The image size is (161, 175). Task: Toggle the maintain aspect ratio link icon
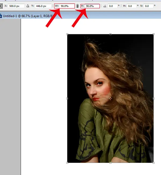tap(77, 6)
